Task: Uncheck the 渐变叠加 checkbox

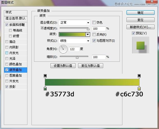Action: coord(7,70)
